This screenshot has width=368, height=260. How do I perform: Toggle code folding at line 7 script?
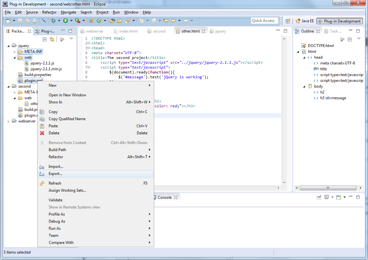(x=89, y=67)
